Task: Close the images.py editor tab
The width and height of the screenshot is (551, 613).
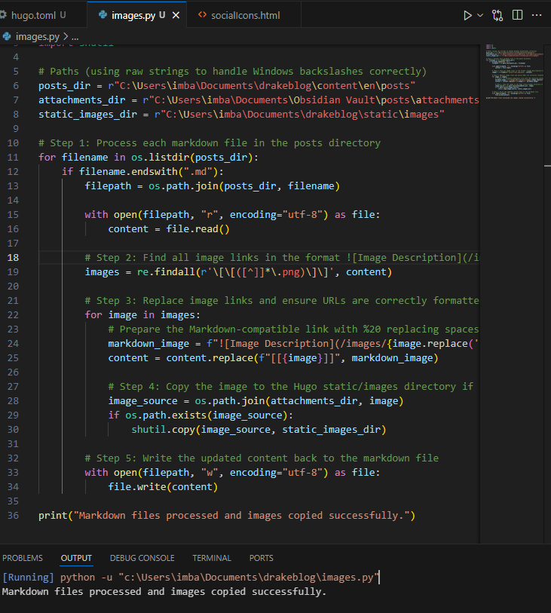Action: point(176,15)
